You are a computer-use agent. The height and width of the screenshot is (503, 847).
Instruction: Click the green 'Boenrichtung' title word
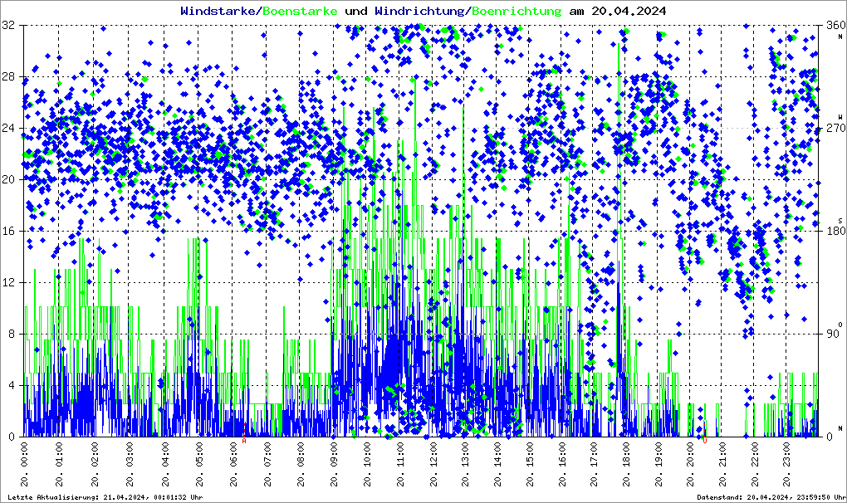(517, 11)
